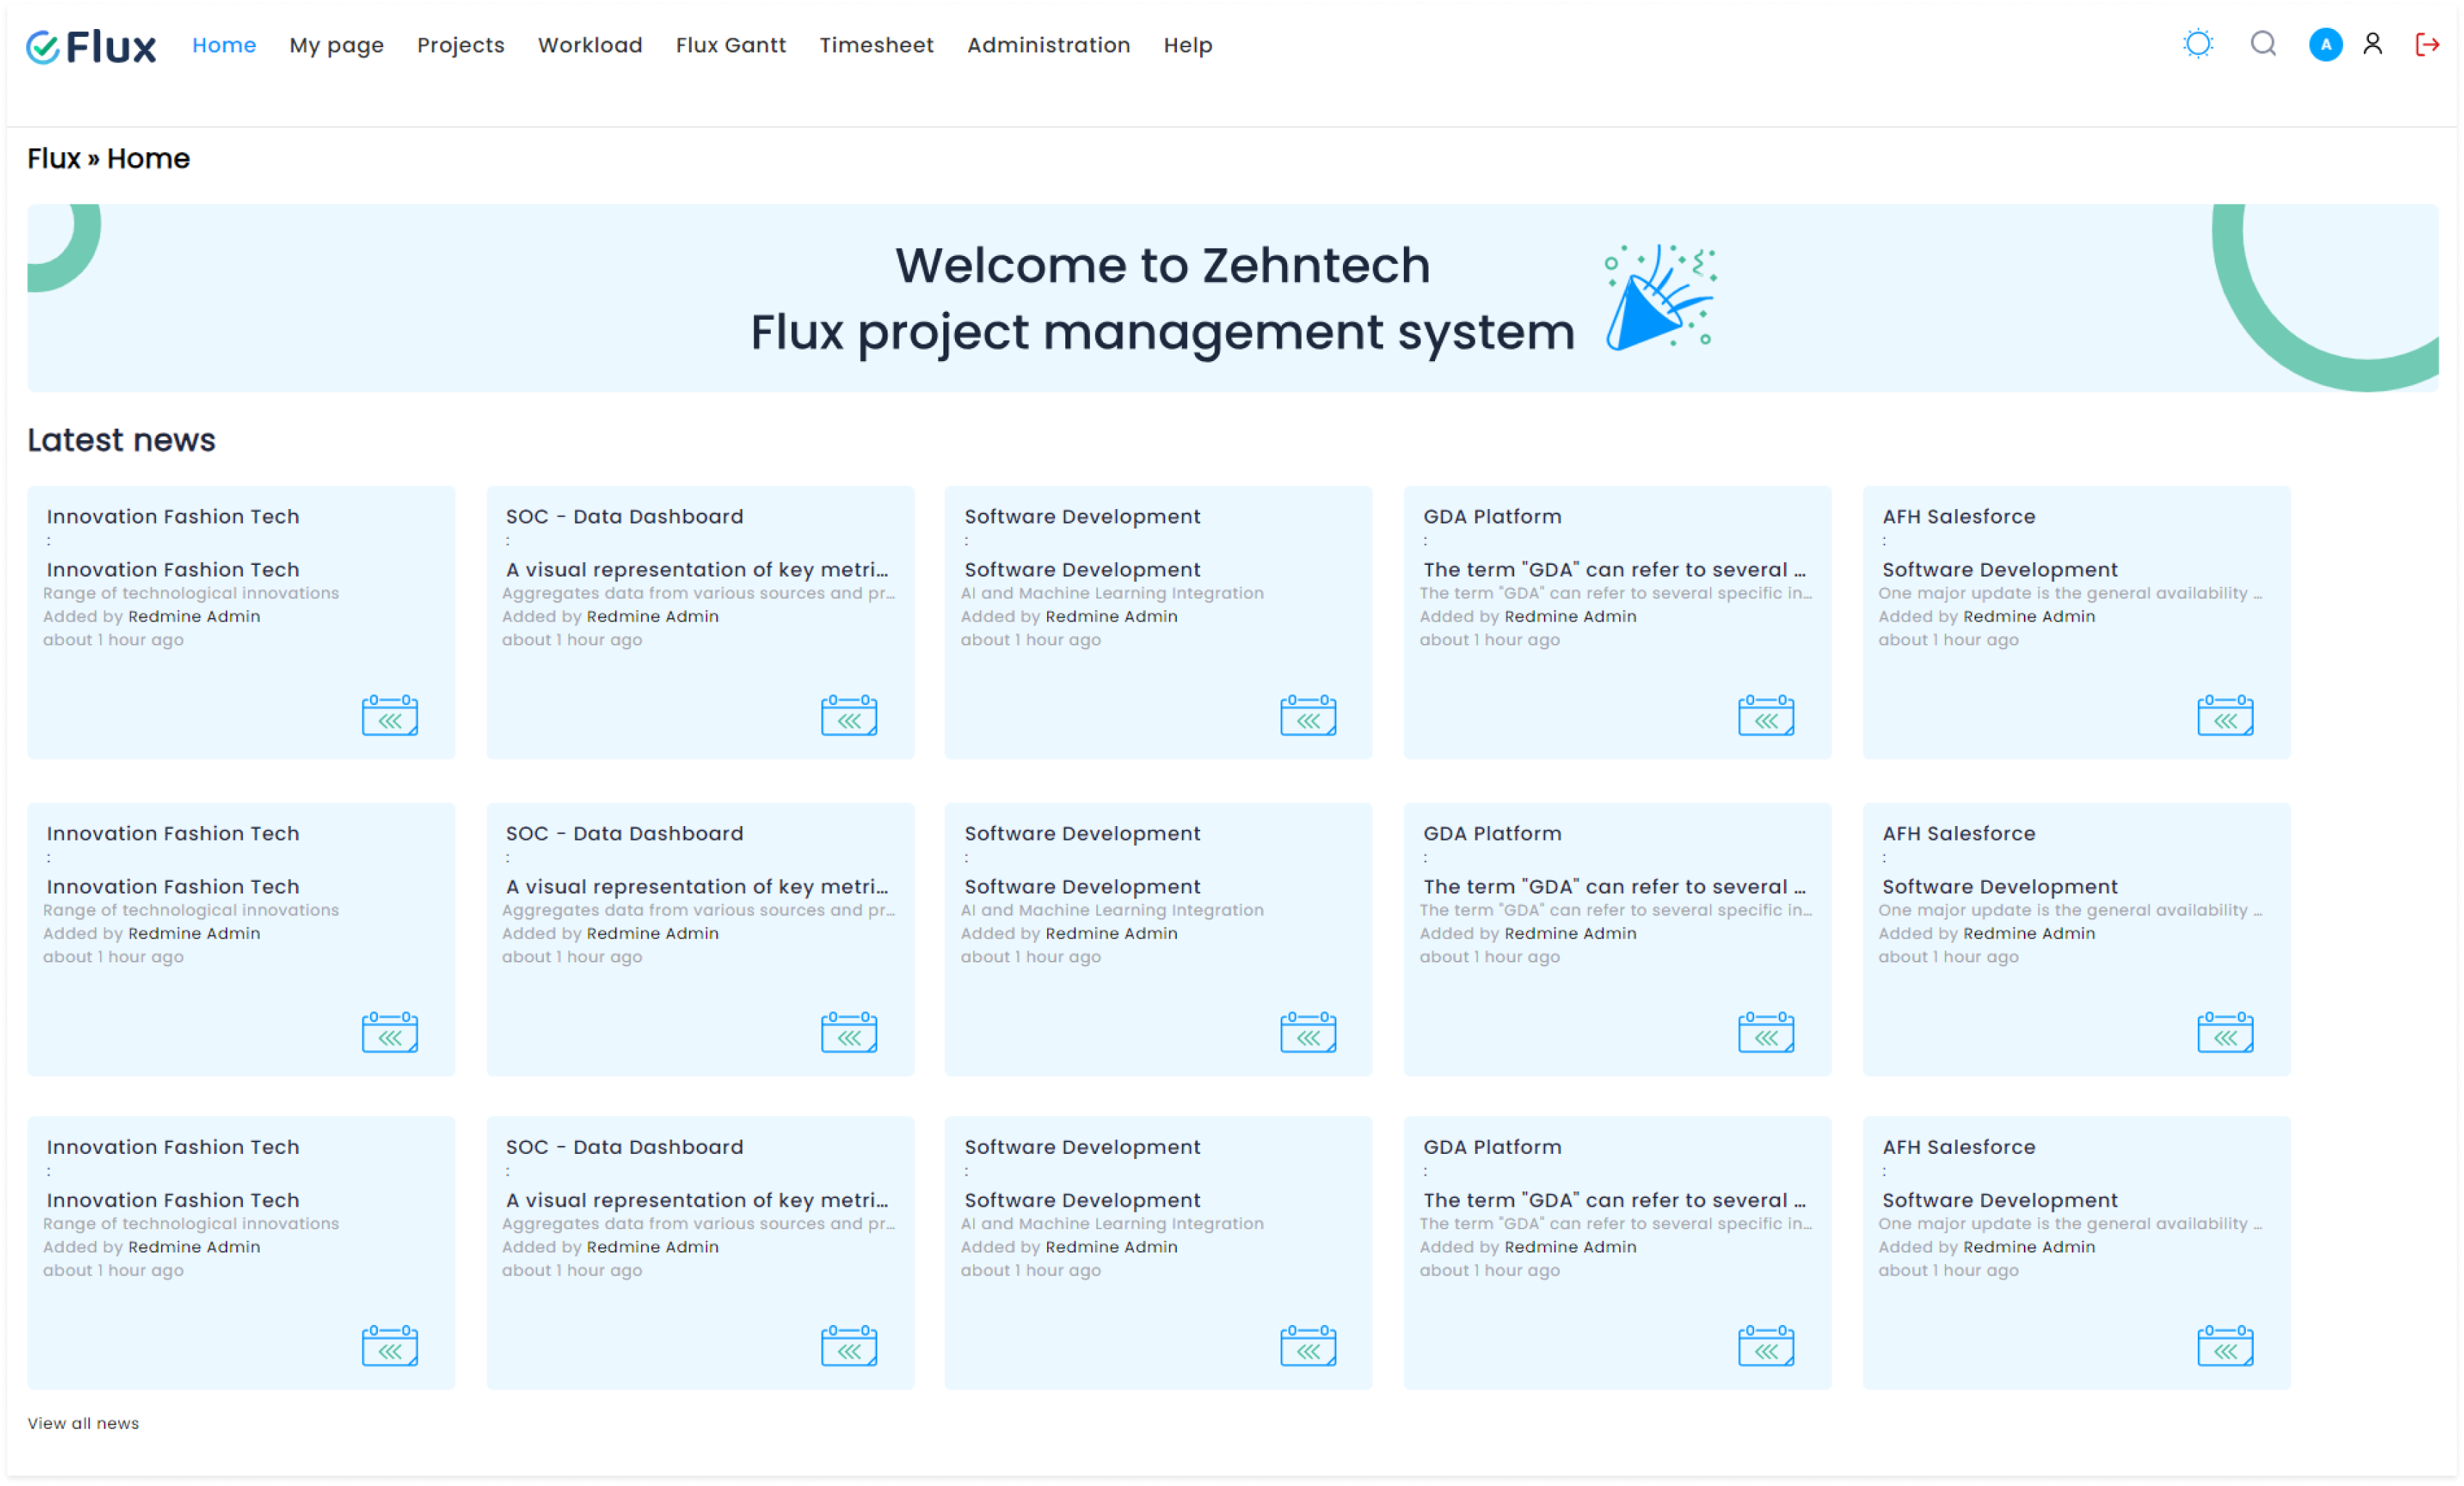Open the Administration menu
The height and width of the screenshot is (1486, 2464).
pos(1048,45)
